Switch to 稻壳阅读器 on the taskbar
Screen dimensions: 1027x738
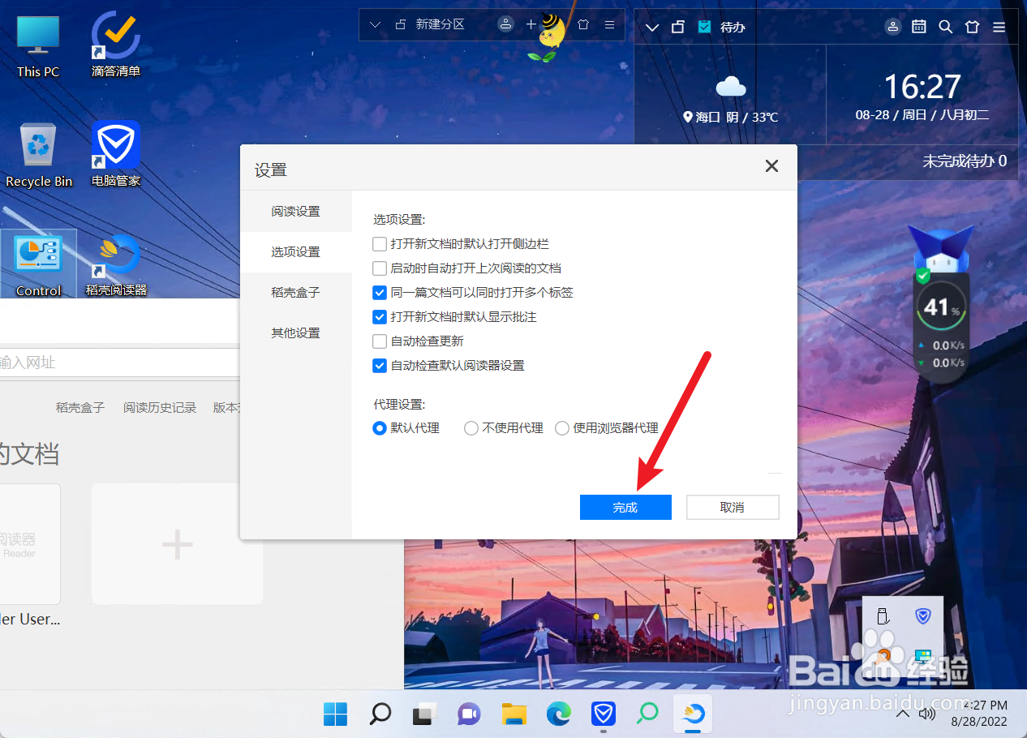693,714
